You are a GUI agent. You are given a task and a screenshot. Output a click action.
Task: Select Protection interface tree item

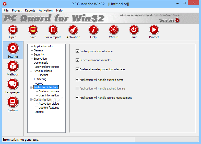point(46,87)
